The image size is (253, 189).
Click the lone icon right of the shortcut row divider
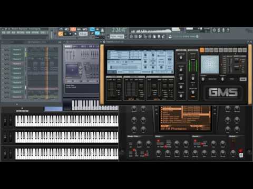click(170, 36)
